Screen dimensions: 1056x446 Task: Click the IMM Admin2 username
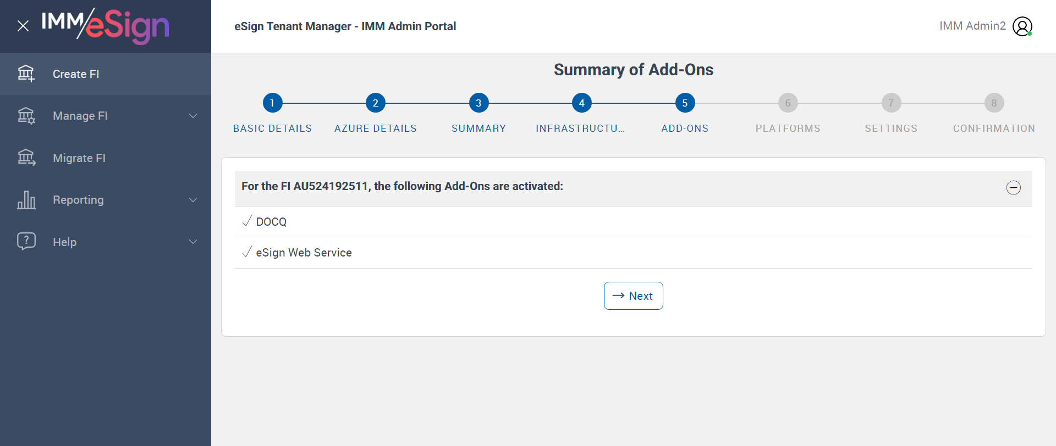(972, 26)
